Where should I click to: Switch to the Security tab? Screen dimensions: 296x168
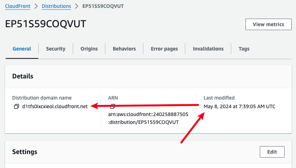[56, 49]
